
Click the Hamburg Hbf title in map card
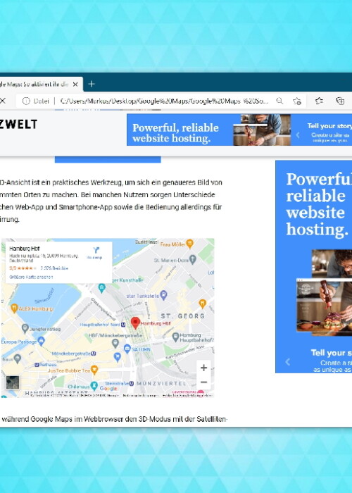tap(25, 249)
